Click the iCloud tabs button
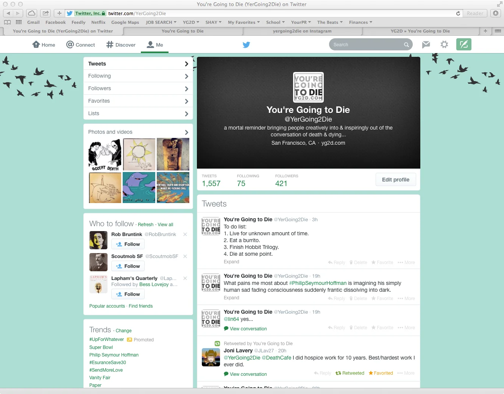The width and height of the screenshot is (504, 394). tap(32, 13)
